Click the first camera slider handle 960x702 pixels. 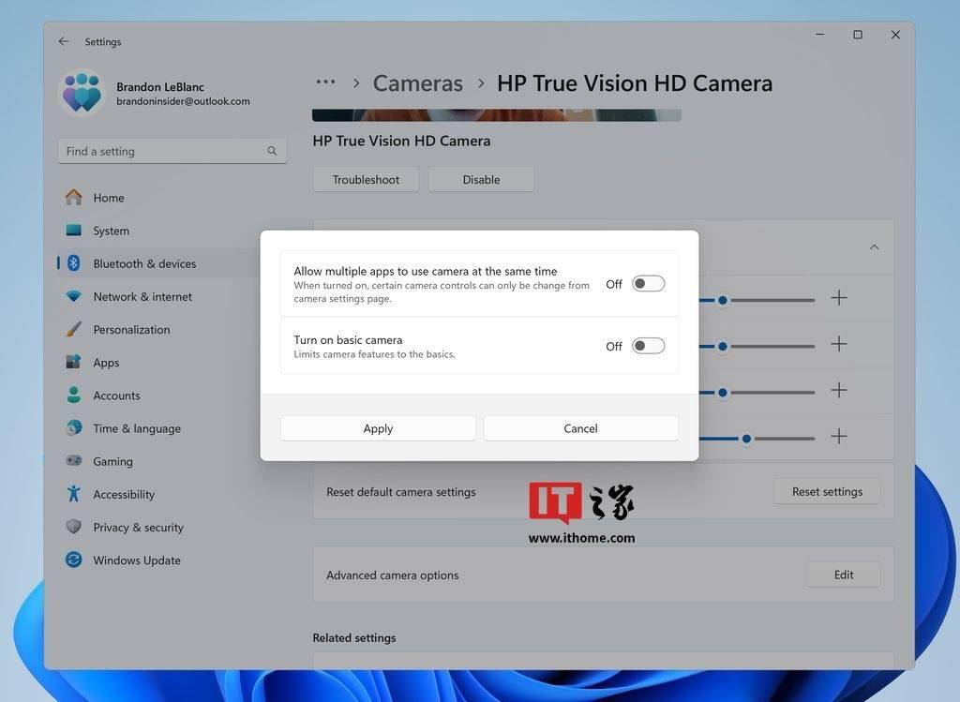(x=723, y=300)
